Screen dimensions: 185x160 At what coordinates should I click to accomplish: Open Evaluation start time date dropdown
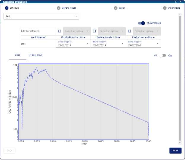108,44
